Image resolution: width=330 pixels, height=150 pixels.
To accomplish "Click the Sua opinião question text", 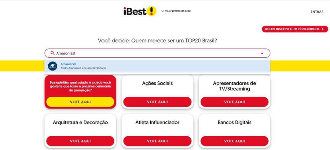I will coord(80,86).
